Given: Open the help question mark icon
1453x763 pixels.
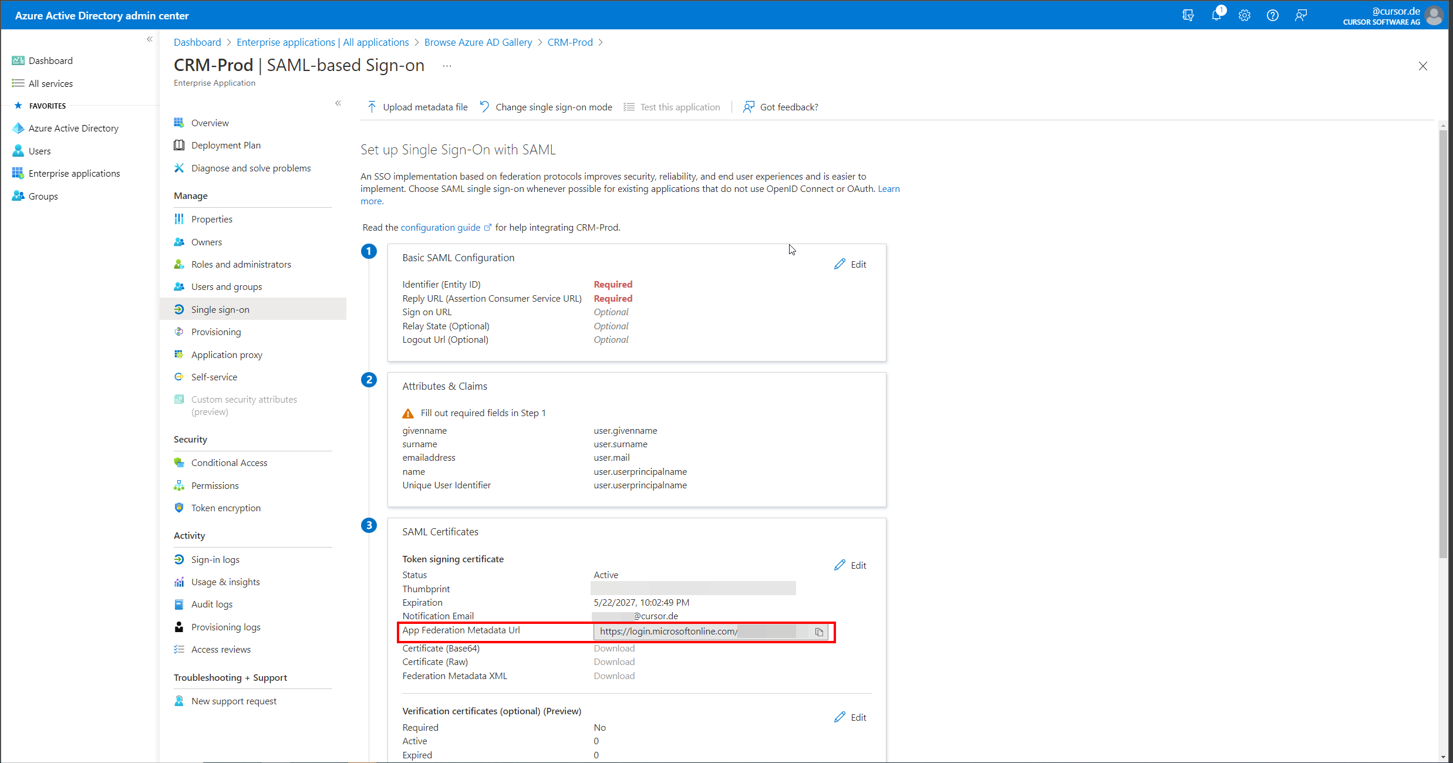Looking at the screenshot, I should 1273,15.
